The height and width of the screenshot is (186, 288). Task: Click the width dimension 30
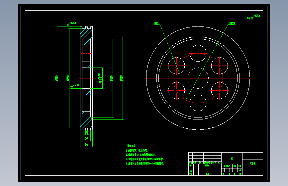pyautogui.click(x=86, y=145)
